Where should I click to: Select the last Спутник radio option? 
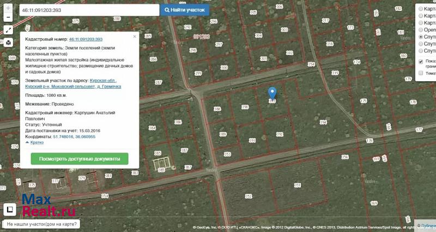point(421,51)
